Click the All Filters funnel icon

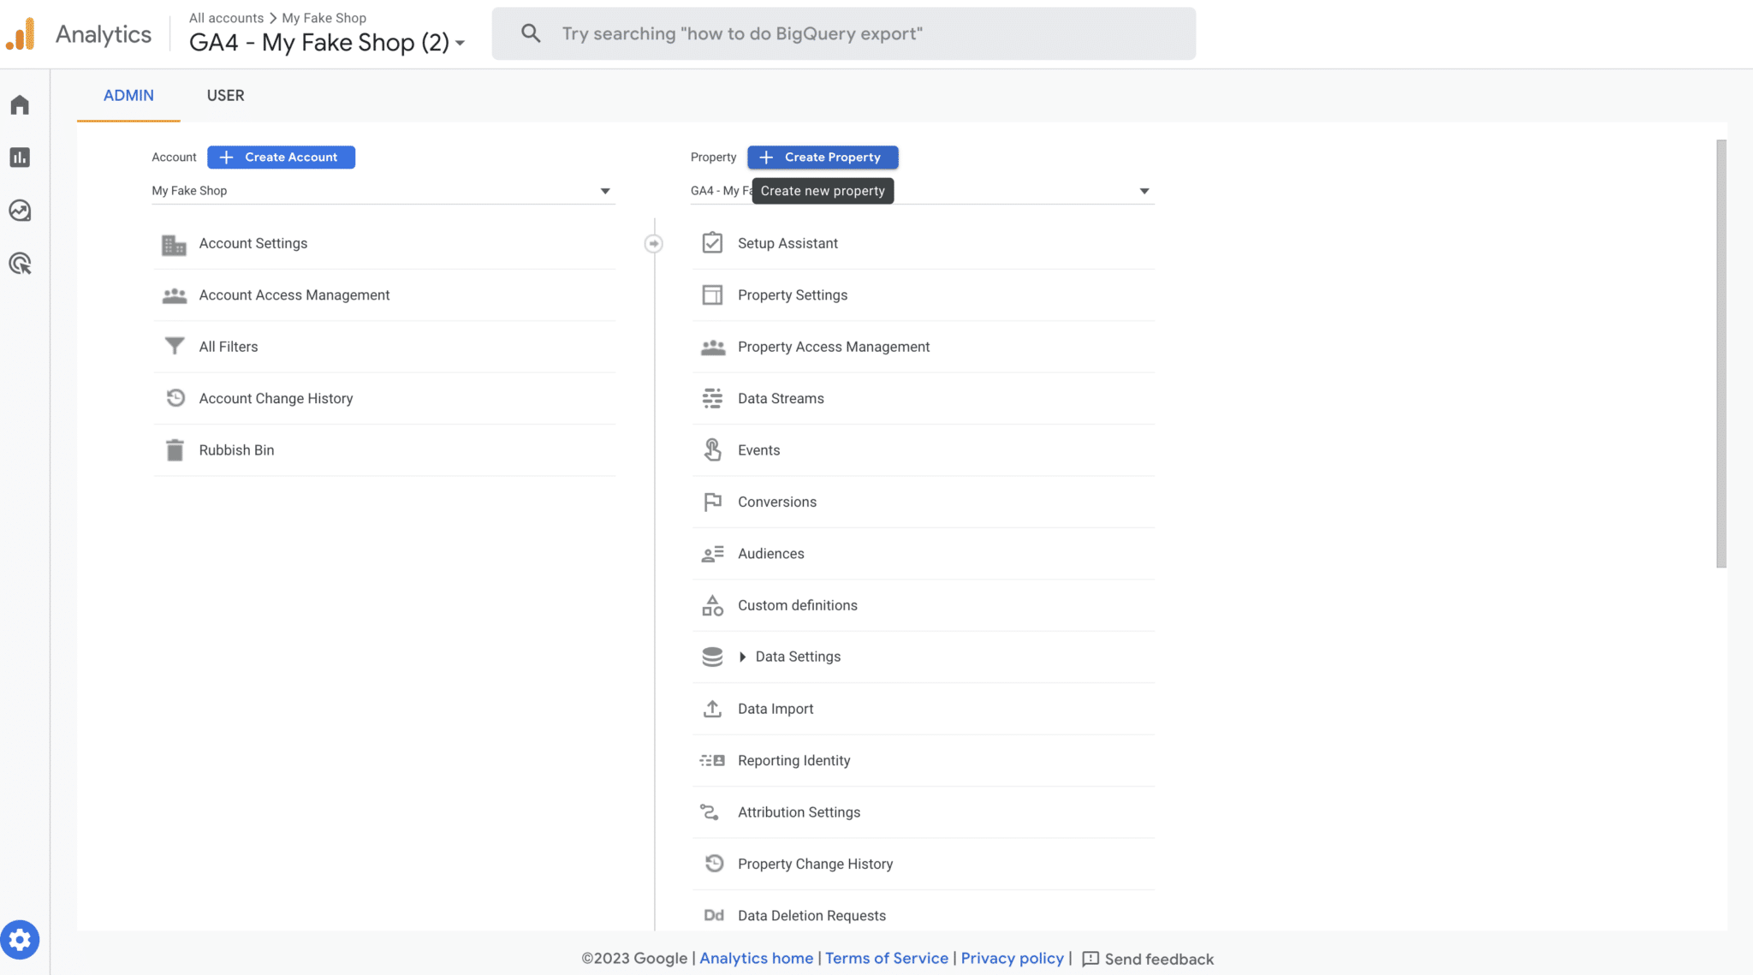174,347
